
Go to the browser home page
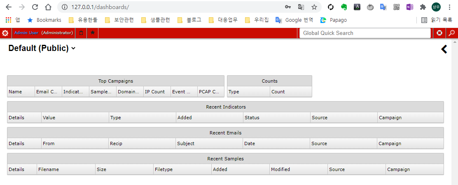tap(48, 7)
